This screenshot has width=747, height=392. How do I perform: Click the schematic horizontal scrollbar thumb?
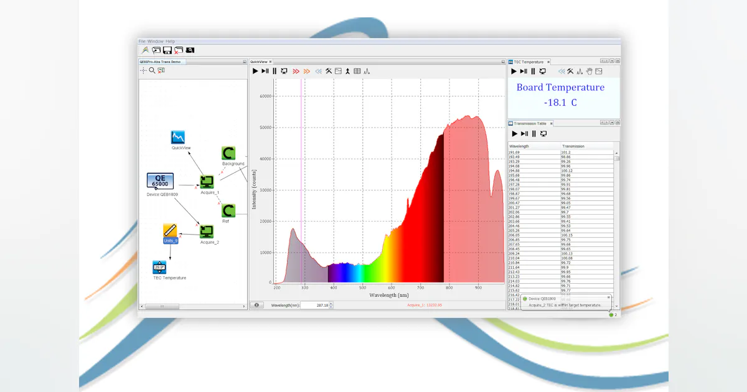162,306
